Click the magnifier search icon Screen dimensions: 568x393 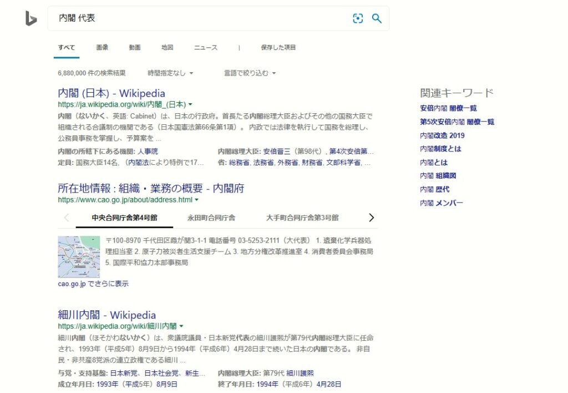coord(377,18)
